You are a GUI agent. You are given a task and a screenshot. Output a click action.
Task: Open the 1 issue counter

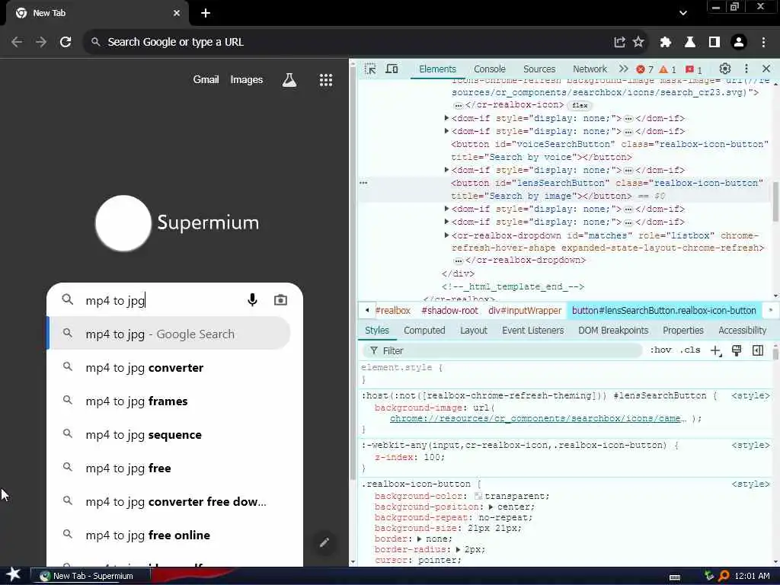click(x=694, y=69)
